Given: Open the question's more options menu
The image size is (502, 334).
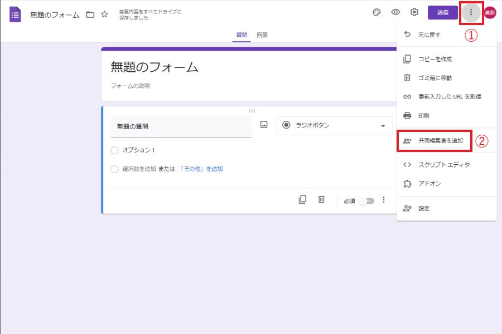Looking at the screenshot, I should point(384,200).
